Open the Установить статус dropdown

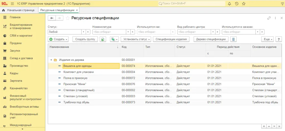[x=136, y=39]
